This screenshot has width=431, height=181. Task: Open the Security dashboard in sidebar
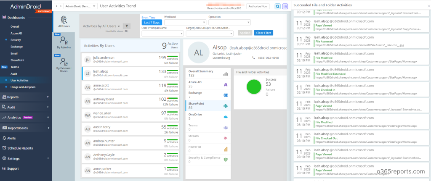pos(16,40)
